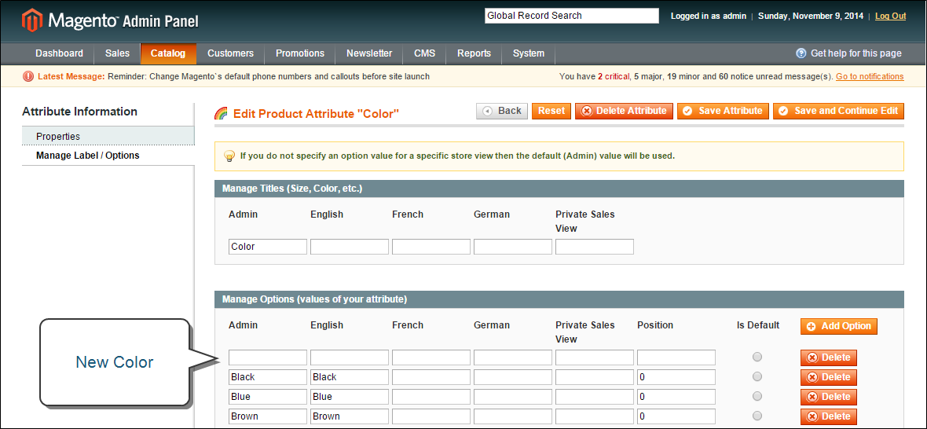Switch to the Properties tab
The image size is (927, 429).
(108, 136)
